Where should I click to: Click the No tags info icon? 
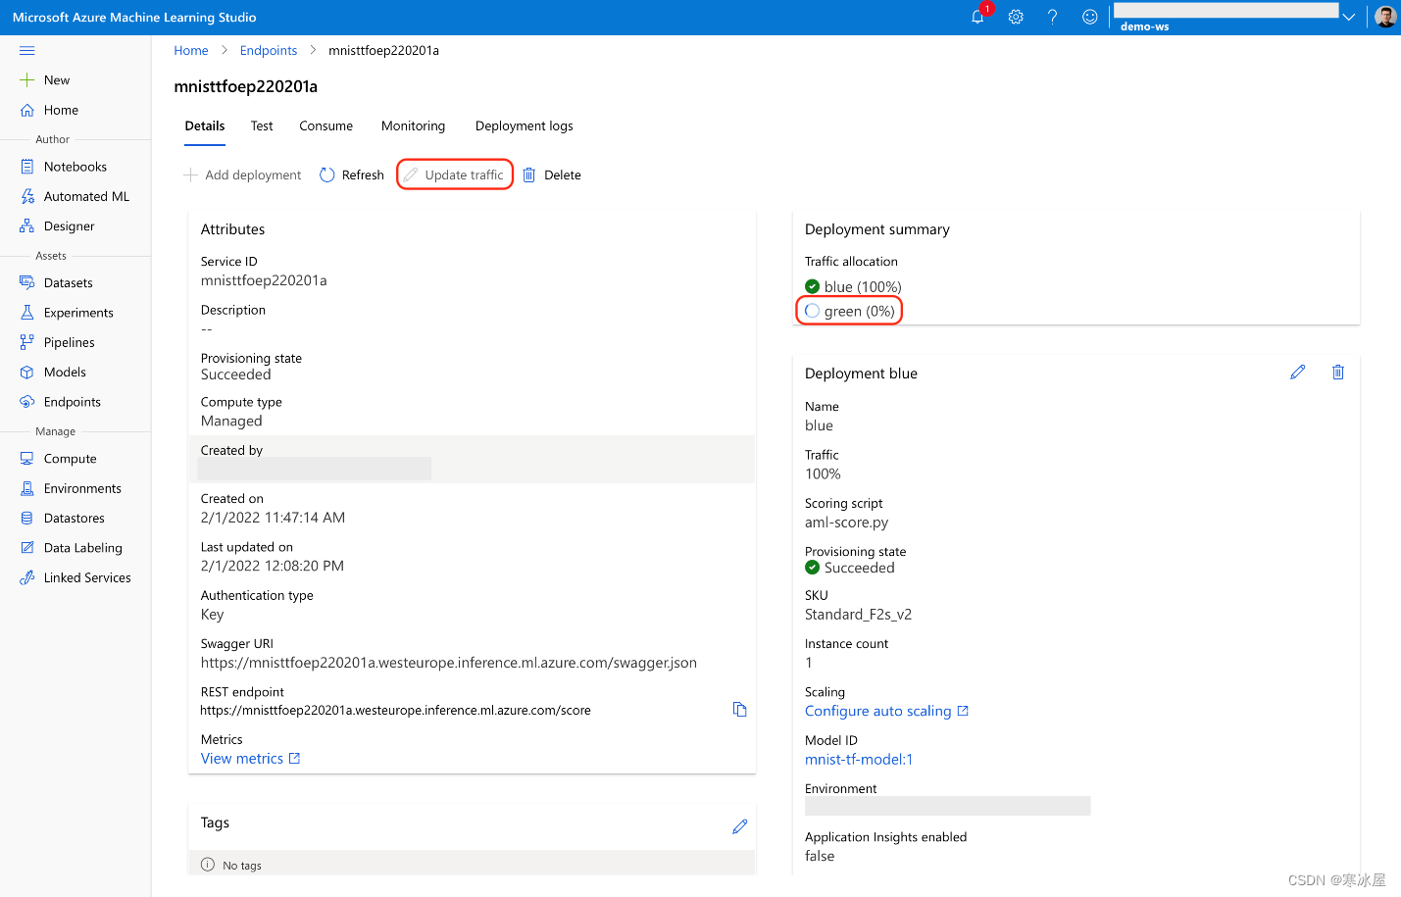coord(208,865)
